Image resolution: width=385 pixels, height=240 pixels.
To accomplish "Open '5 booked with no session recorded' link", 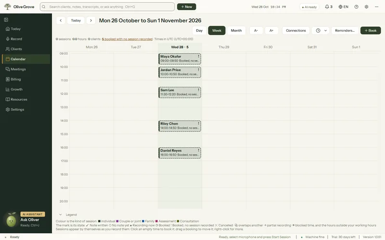I will coord(127,39).
